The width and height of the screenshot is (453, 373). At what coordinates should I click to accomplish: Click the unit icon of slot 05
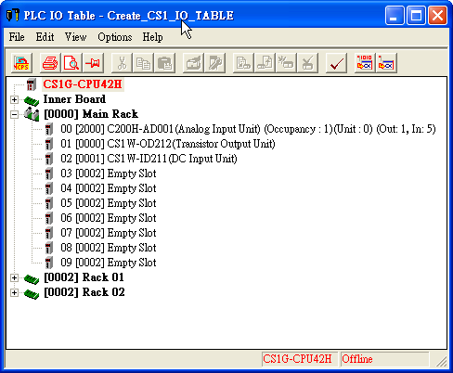pyautogui.click(x=49, y=203)
